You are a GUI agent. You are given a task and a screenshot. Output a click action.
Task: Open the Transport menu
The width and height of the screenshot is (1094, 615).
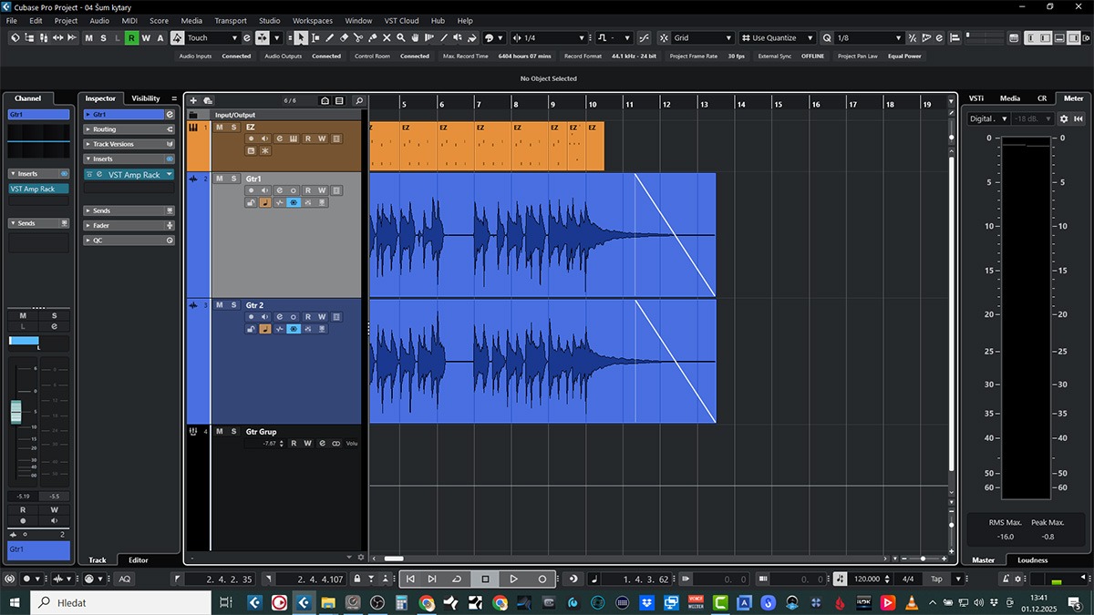coord(231,20)
